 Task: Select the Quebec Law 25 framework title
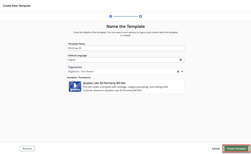click(104, 83)
